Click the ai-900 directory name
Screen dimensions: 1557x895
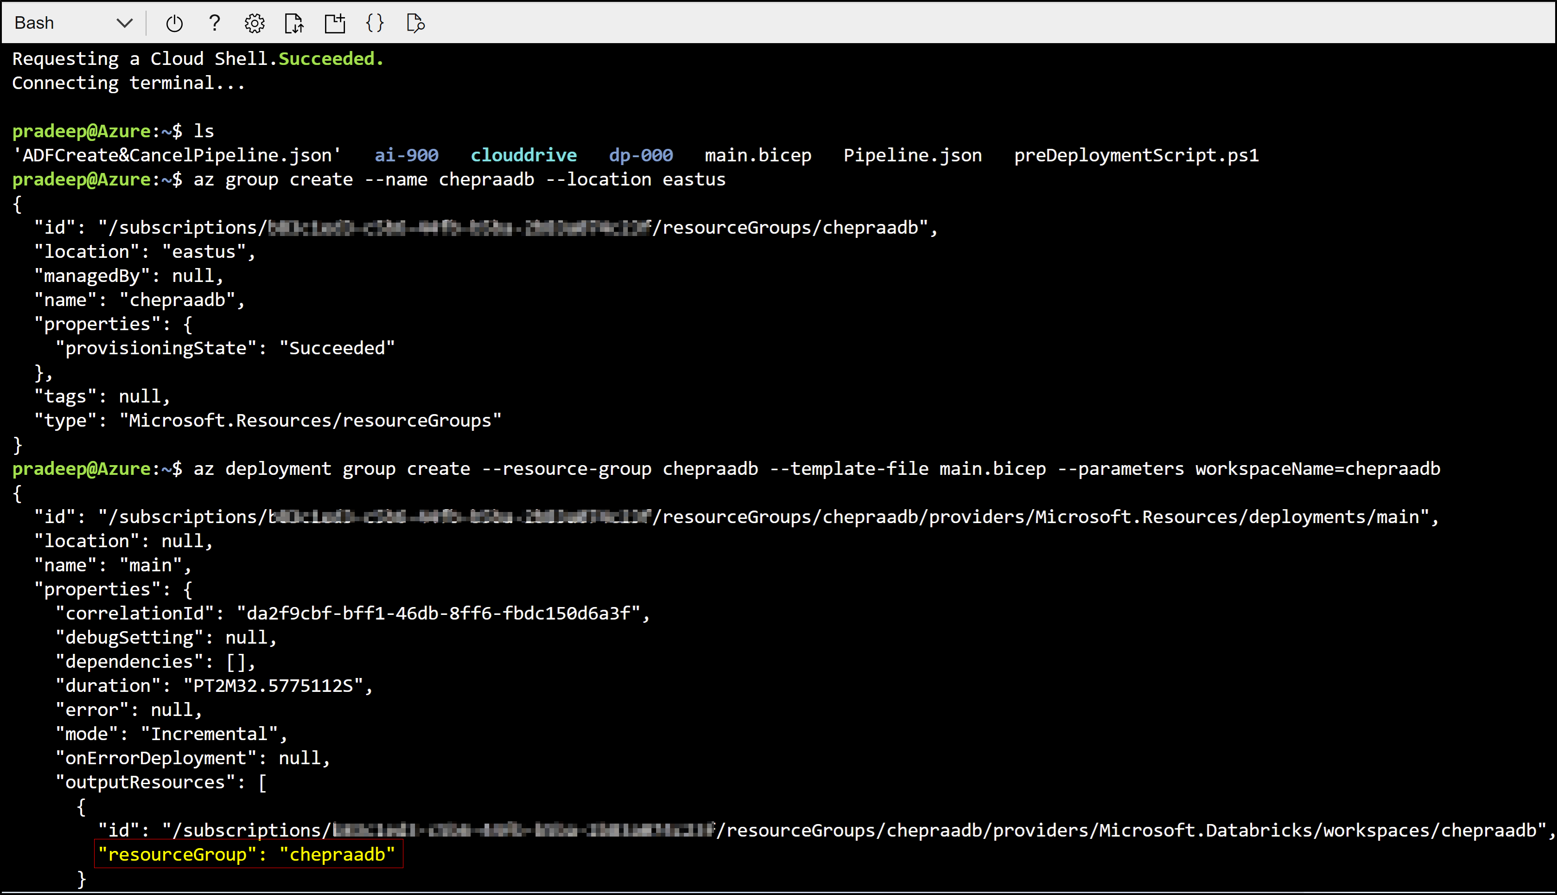407,155
